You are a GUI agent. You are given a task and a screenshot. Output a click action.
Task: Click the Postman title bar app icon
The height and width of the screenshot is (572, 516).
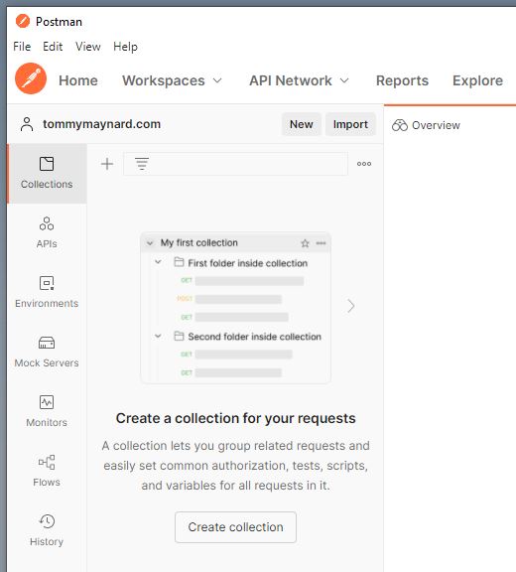[x=23, y=21]
